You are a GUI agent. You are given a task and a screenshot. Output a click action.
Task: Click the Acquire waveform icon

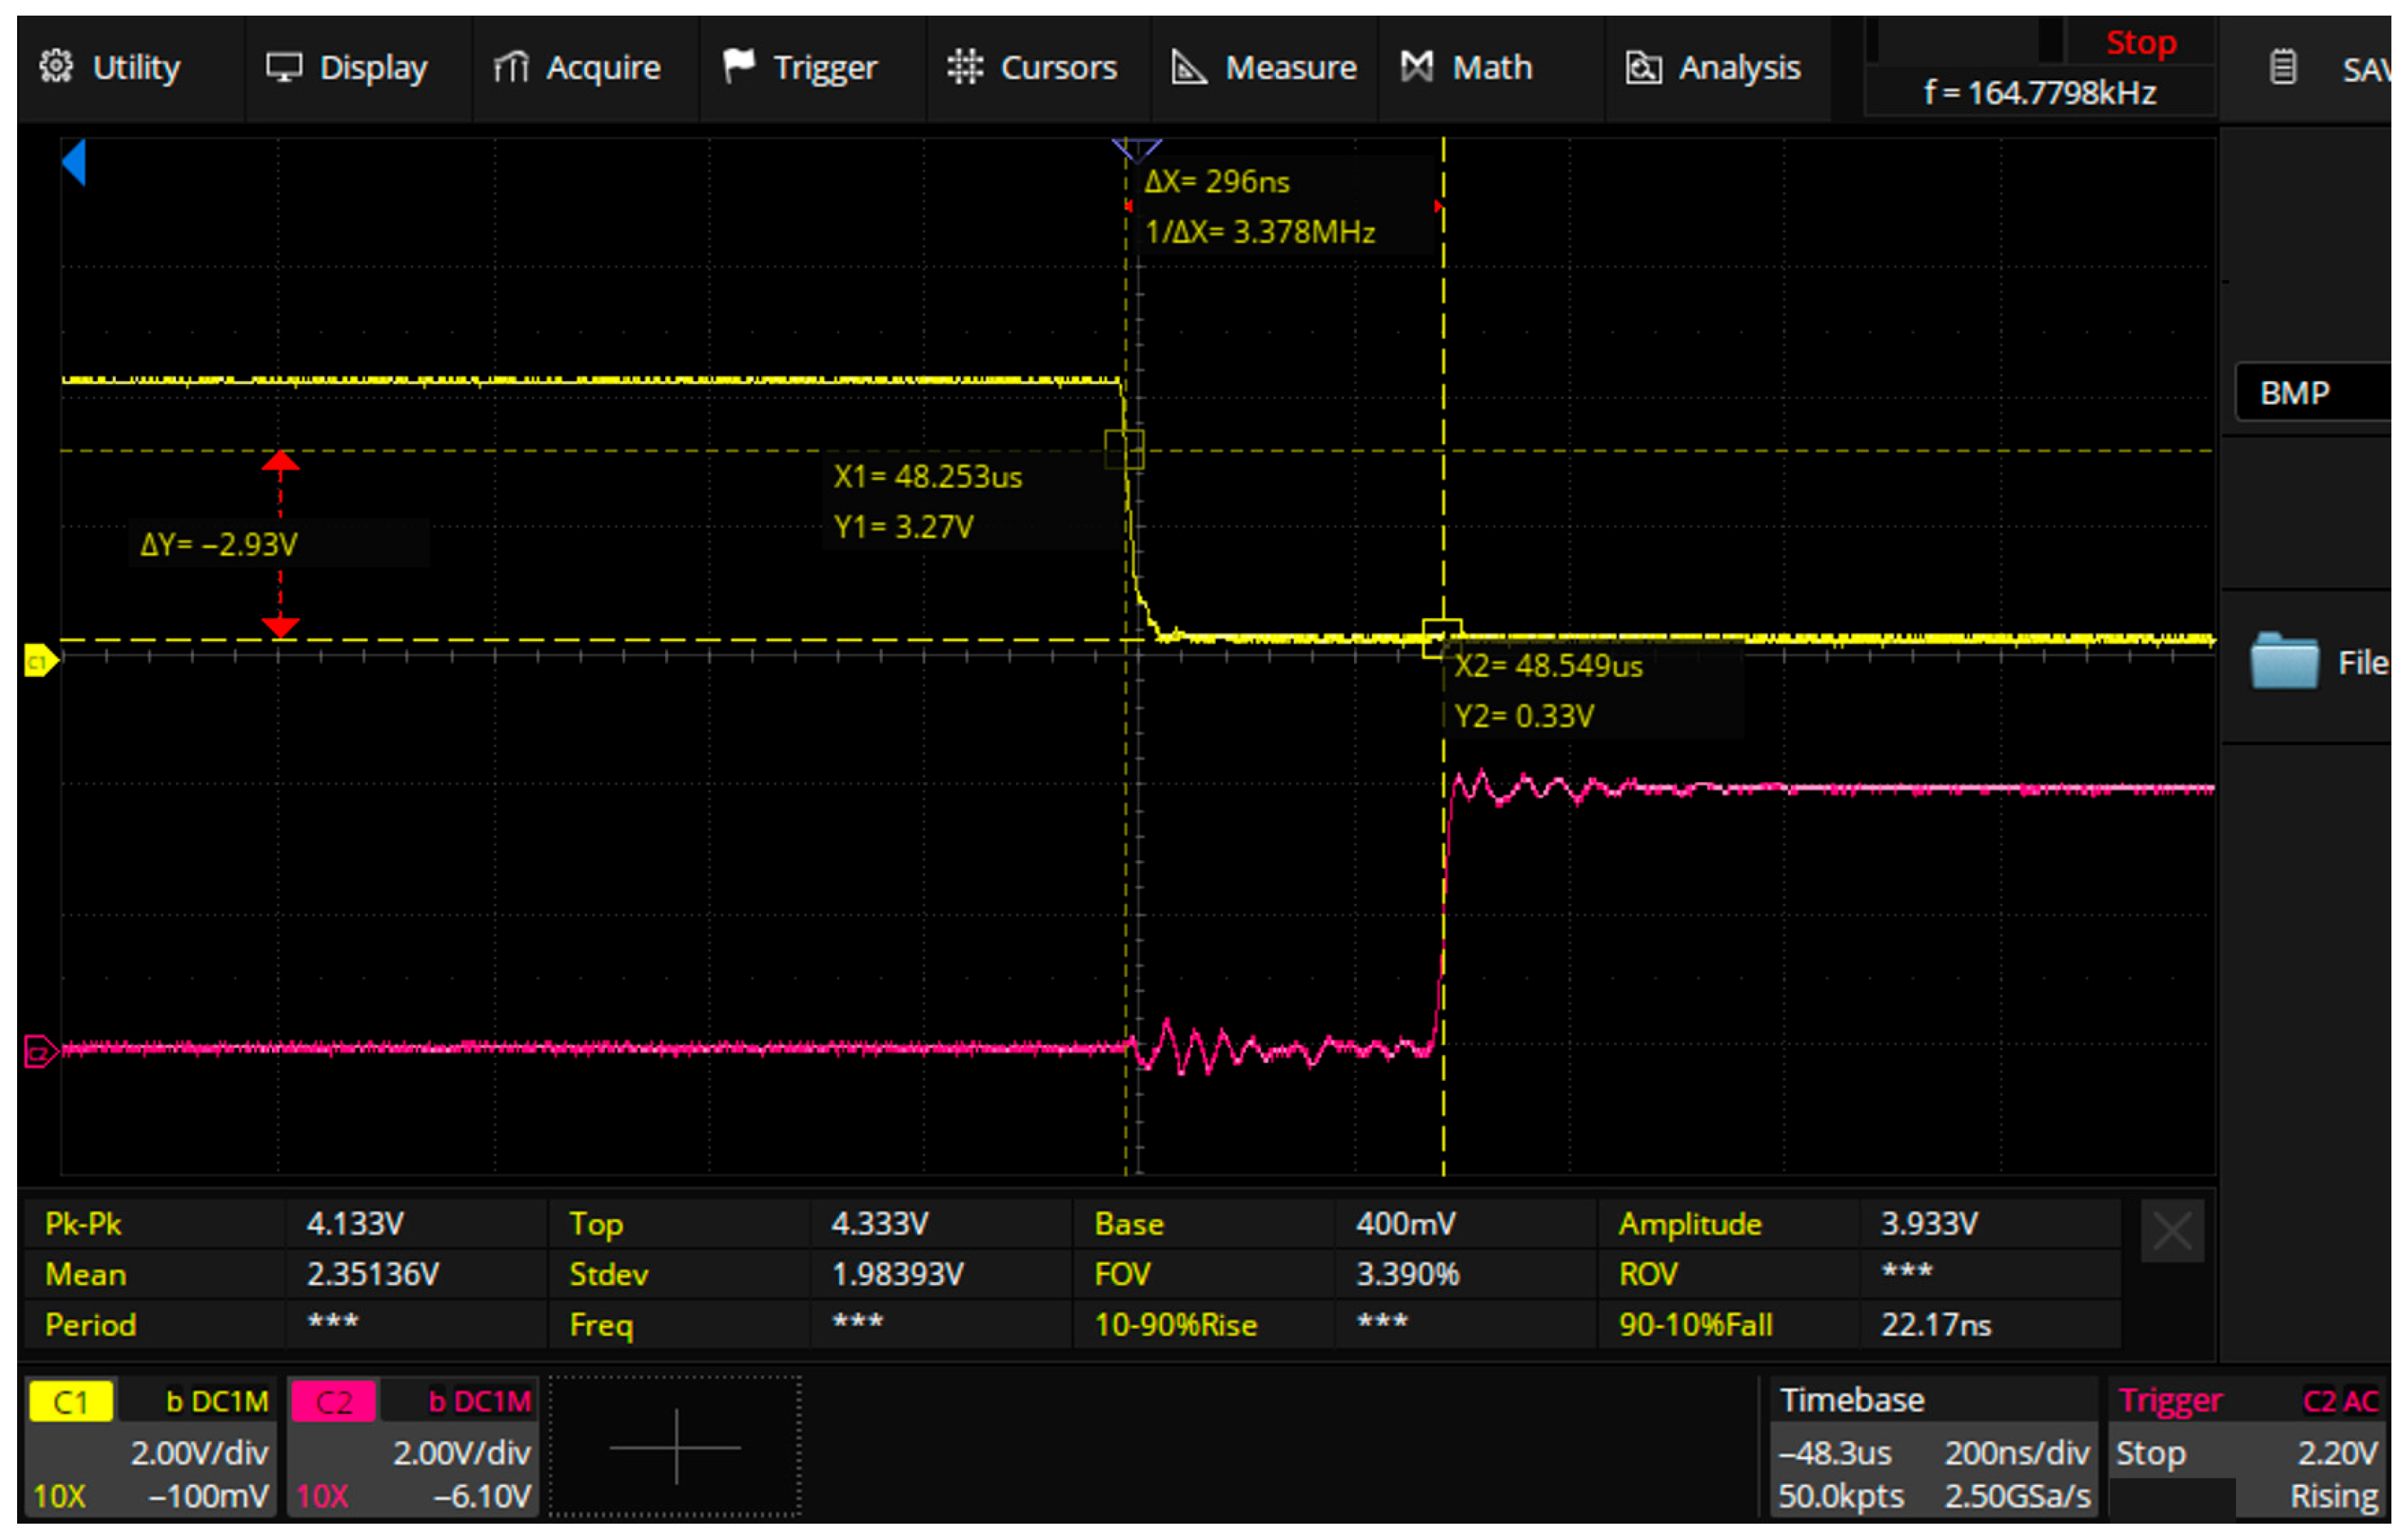point(511,67)
